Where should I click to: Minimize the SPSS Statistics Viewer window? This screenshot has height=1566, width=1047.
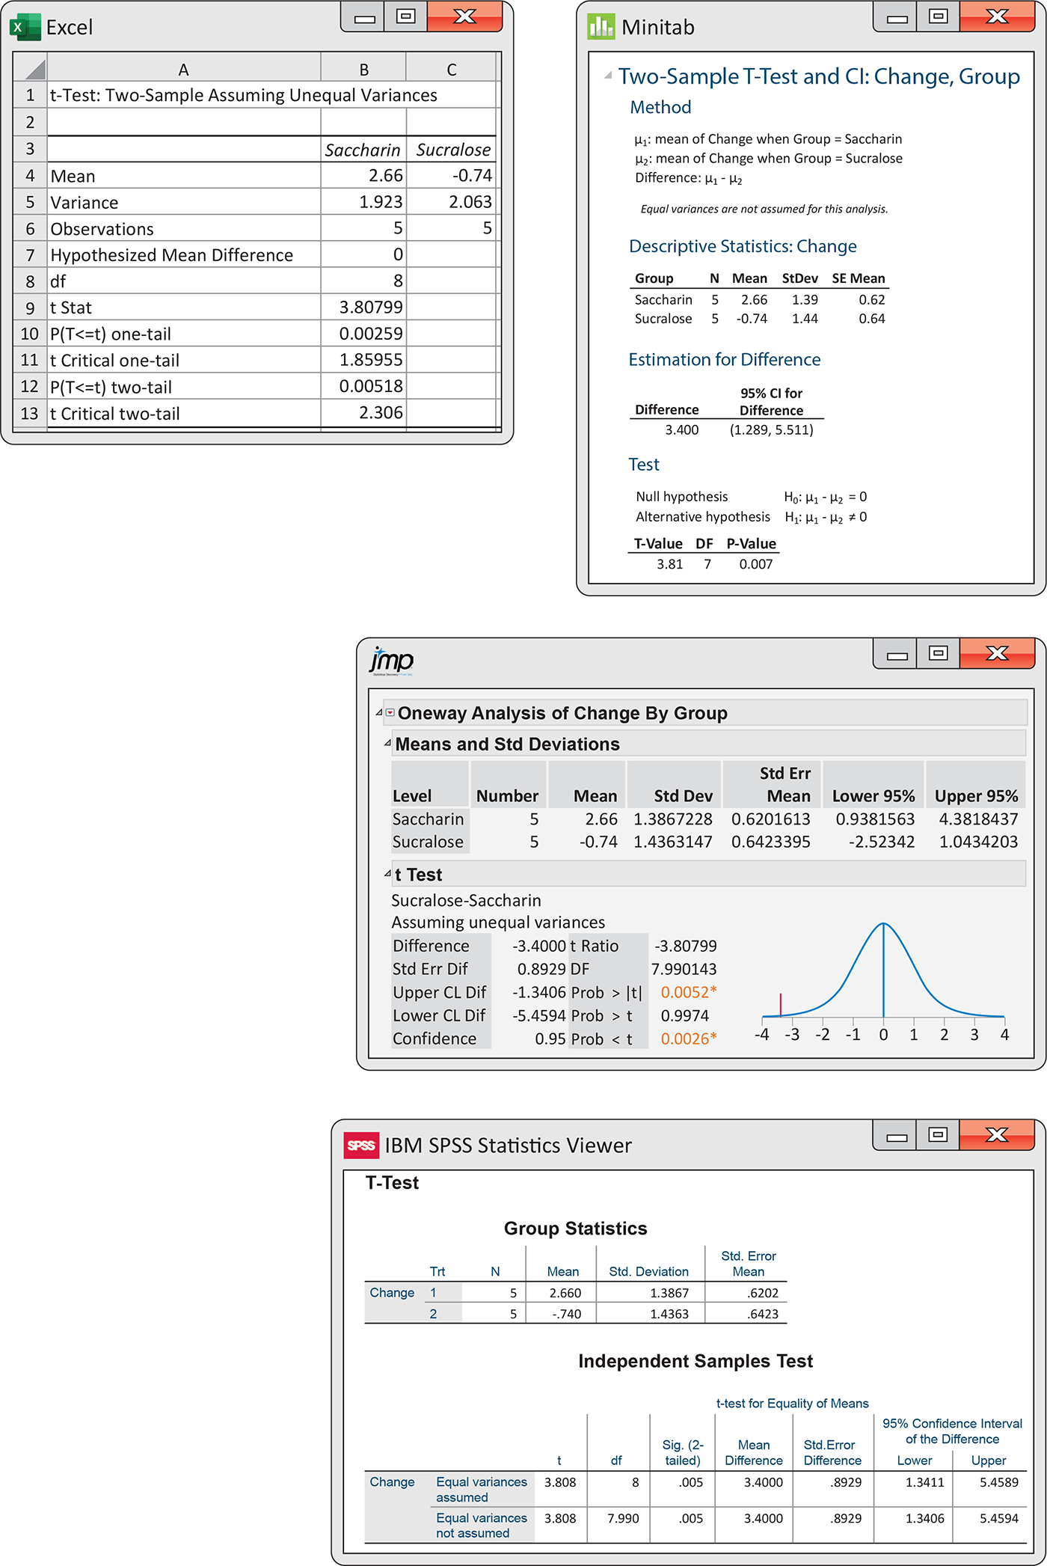click(x=896, y=1136)
